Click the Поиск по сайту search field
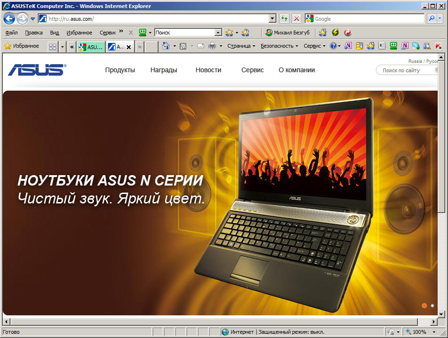This screenshot has width=448, height=338. (406, 70)
